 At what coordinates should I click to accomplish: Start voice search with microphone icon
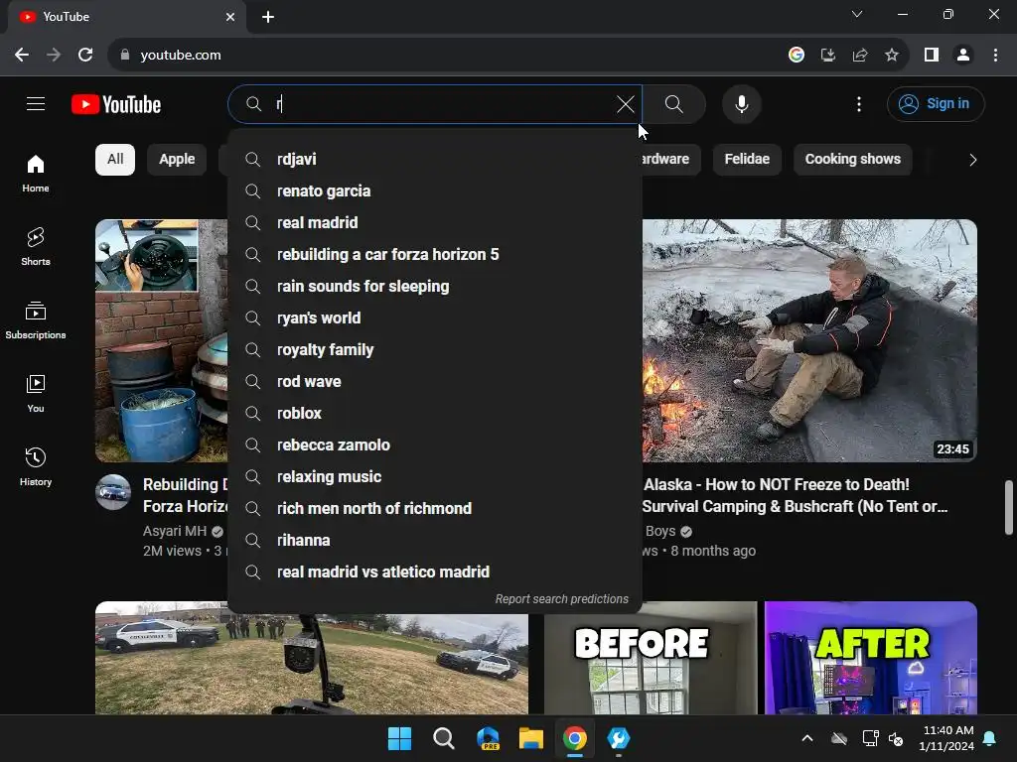742,104
